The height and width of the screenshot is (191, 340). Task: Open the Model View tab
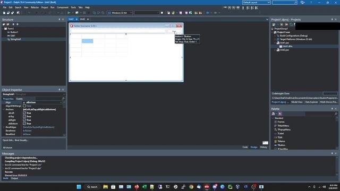(297, 102)
